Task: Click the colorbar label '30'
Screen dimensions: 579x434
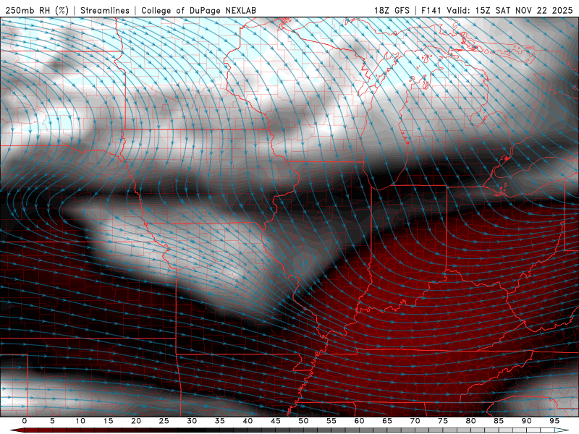Action: [192, 421]
